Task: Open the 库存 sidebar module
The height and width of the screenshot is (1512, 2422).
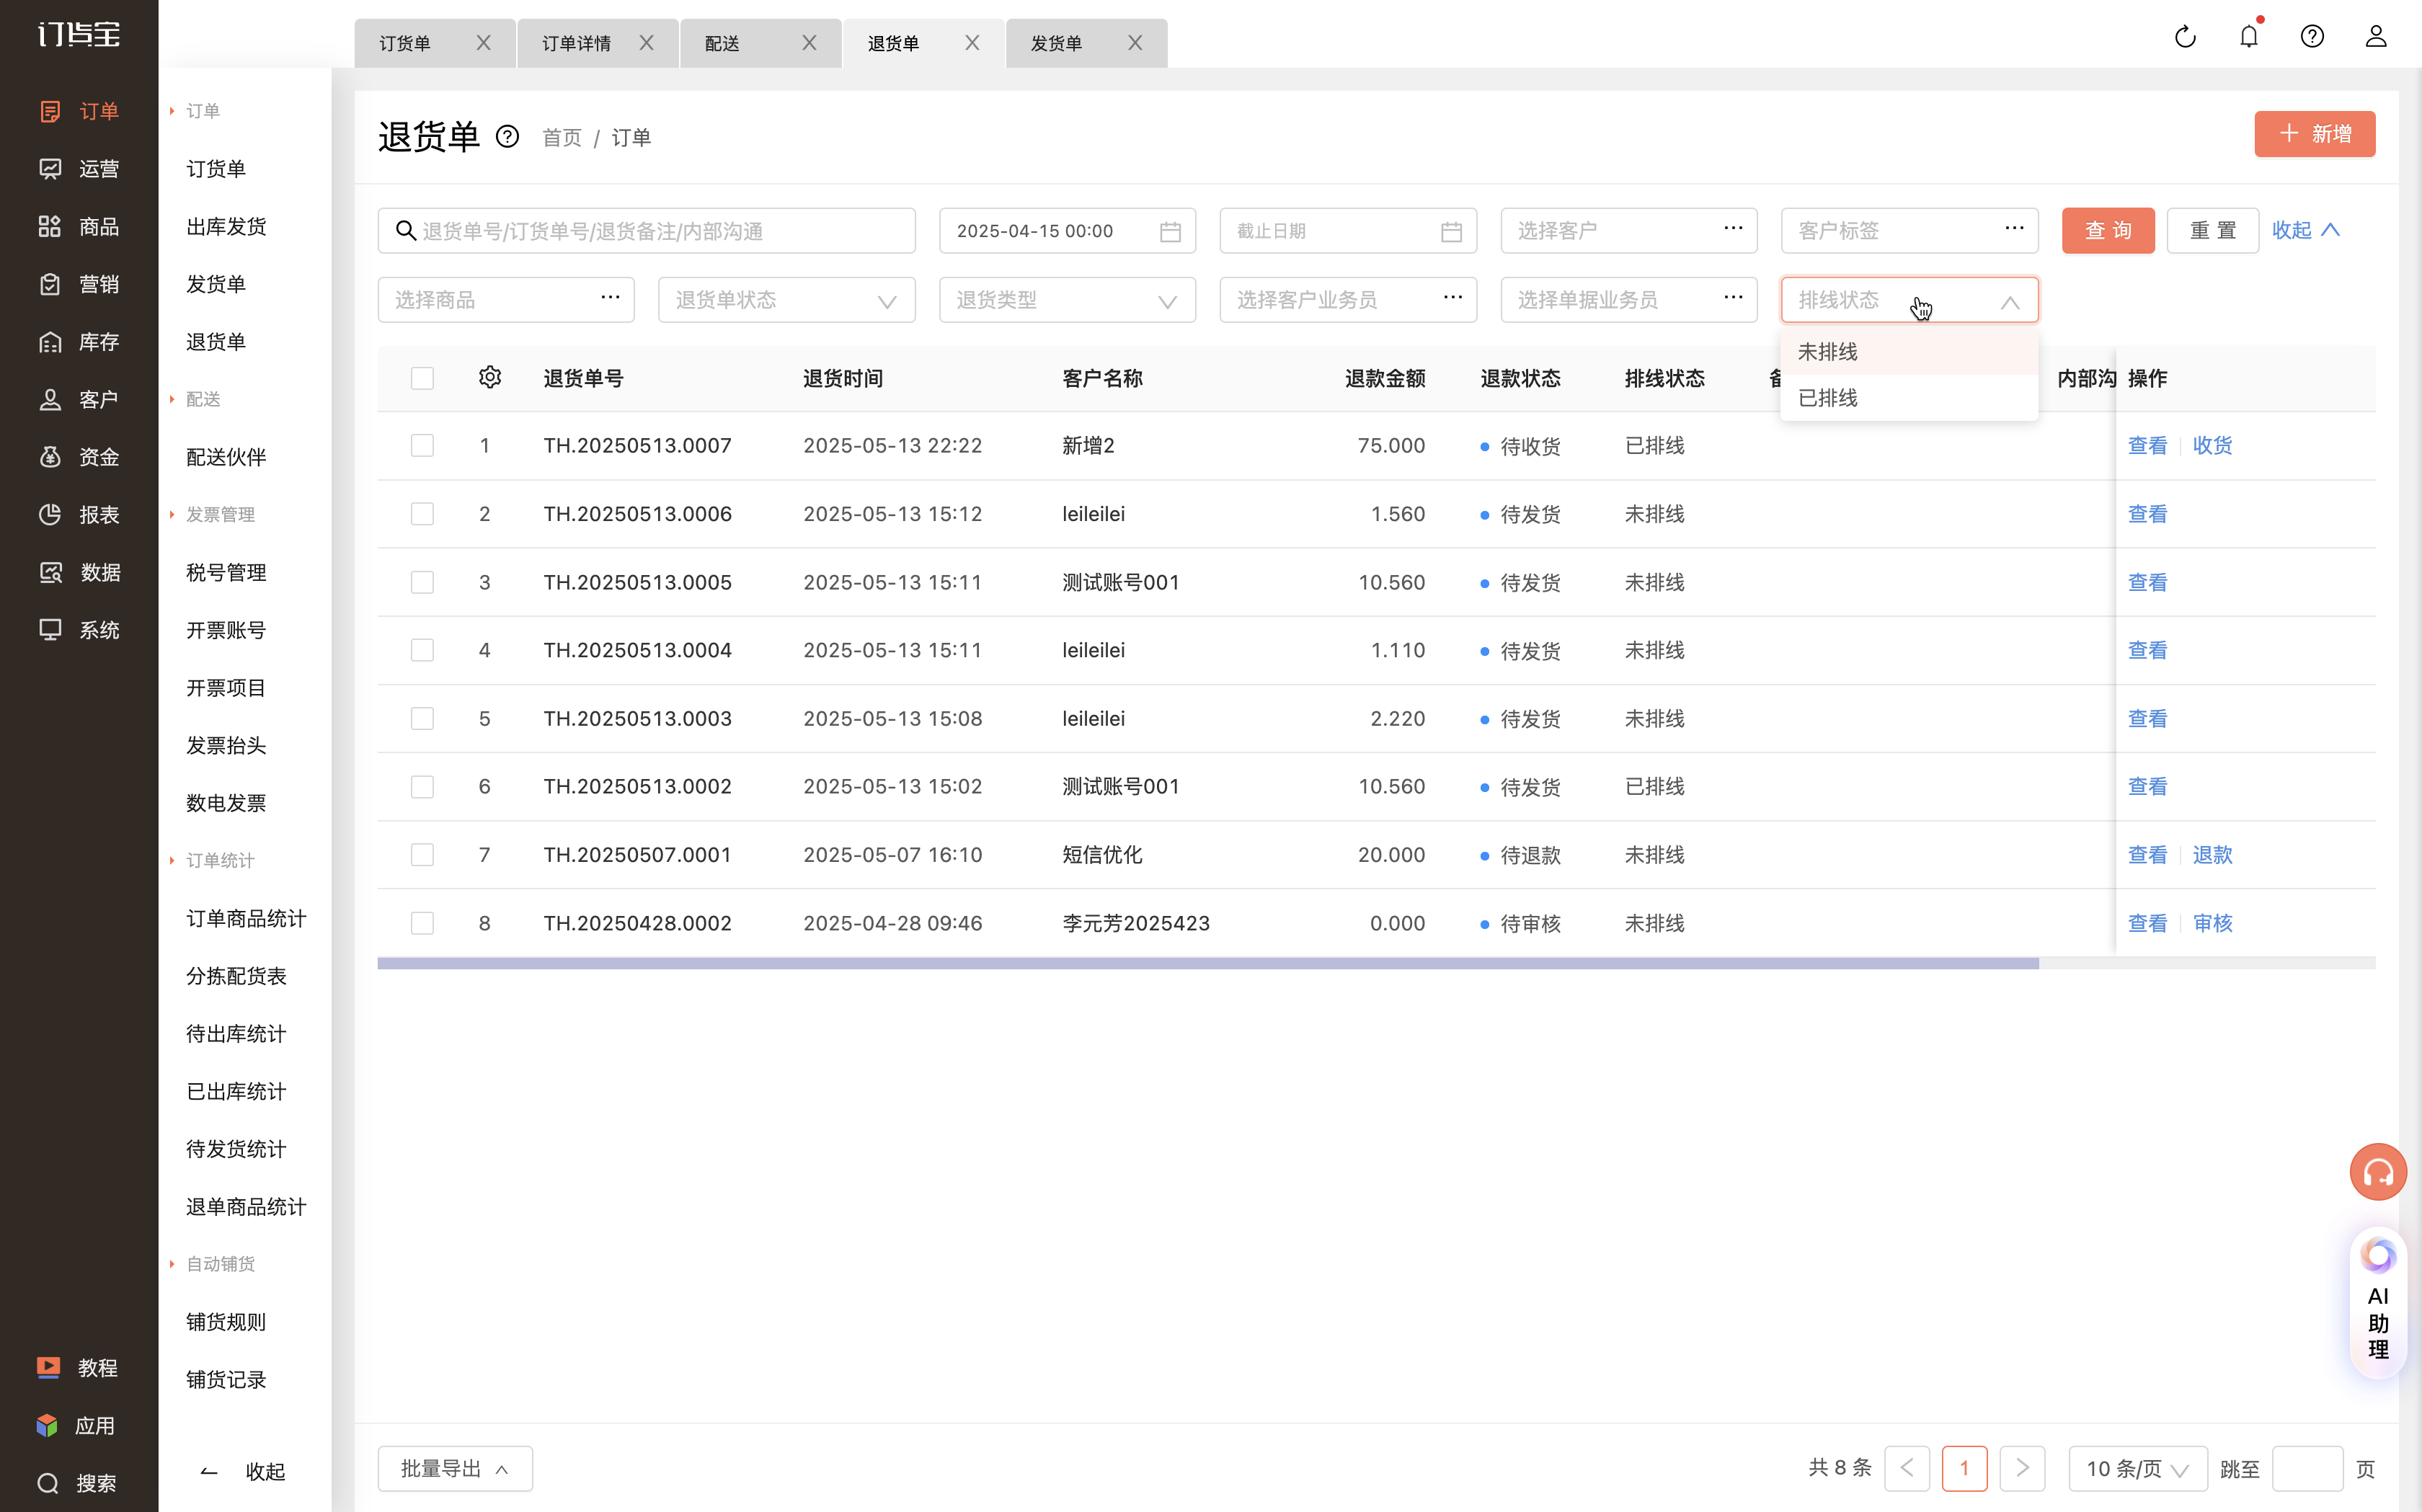Action: click(x=79, y=342)
